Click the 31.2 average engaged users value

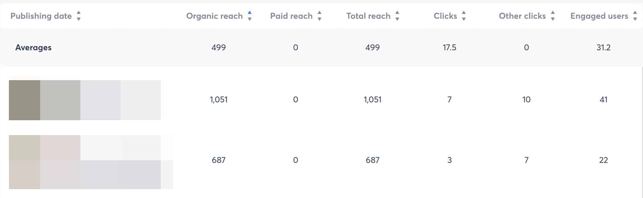(603, 48)
